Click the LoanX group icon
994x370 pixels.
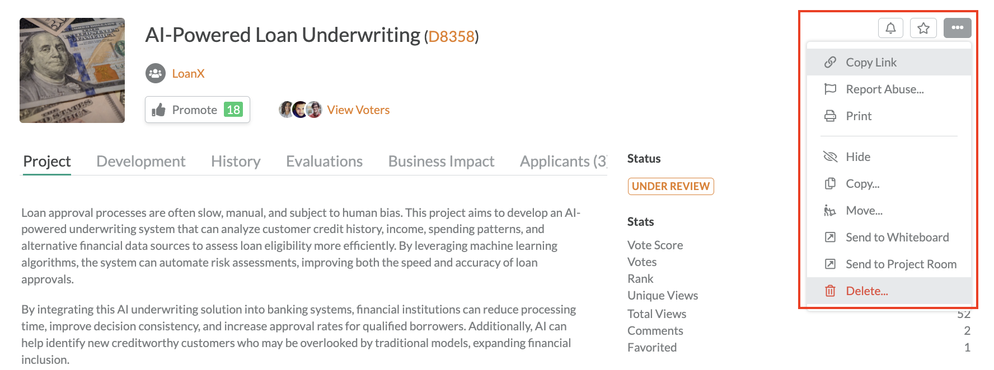pyautogui.click(x=156, y=73)
